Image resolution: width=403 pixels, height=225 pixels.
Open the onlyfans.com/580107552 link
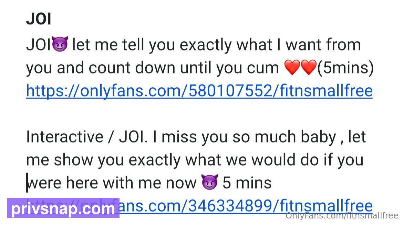point(199,91)
